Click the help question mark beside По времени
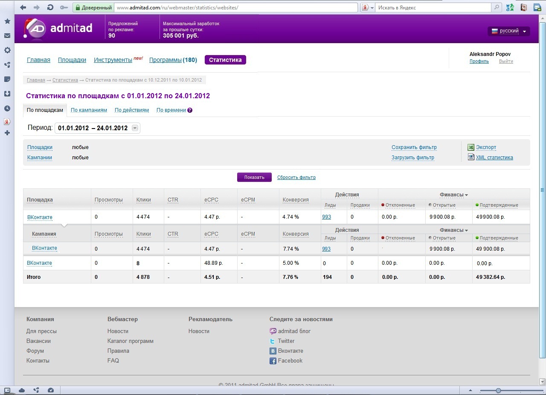This screenshot has height=395, width=546. tap(190, 110)
